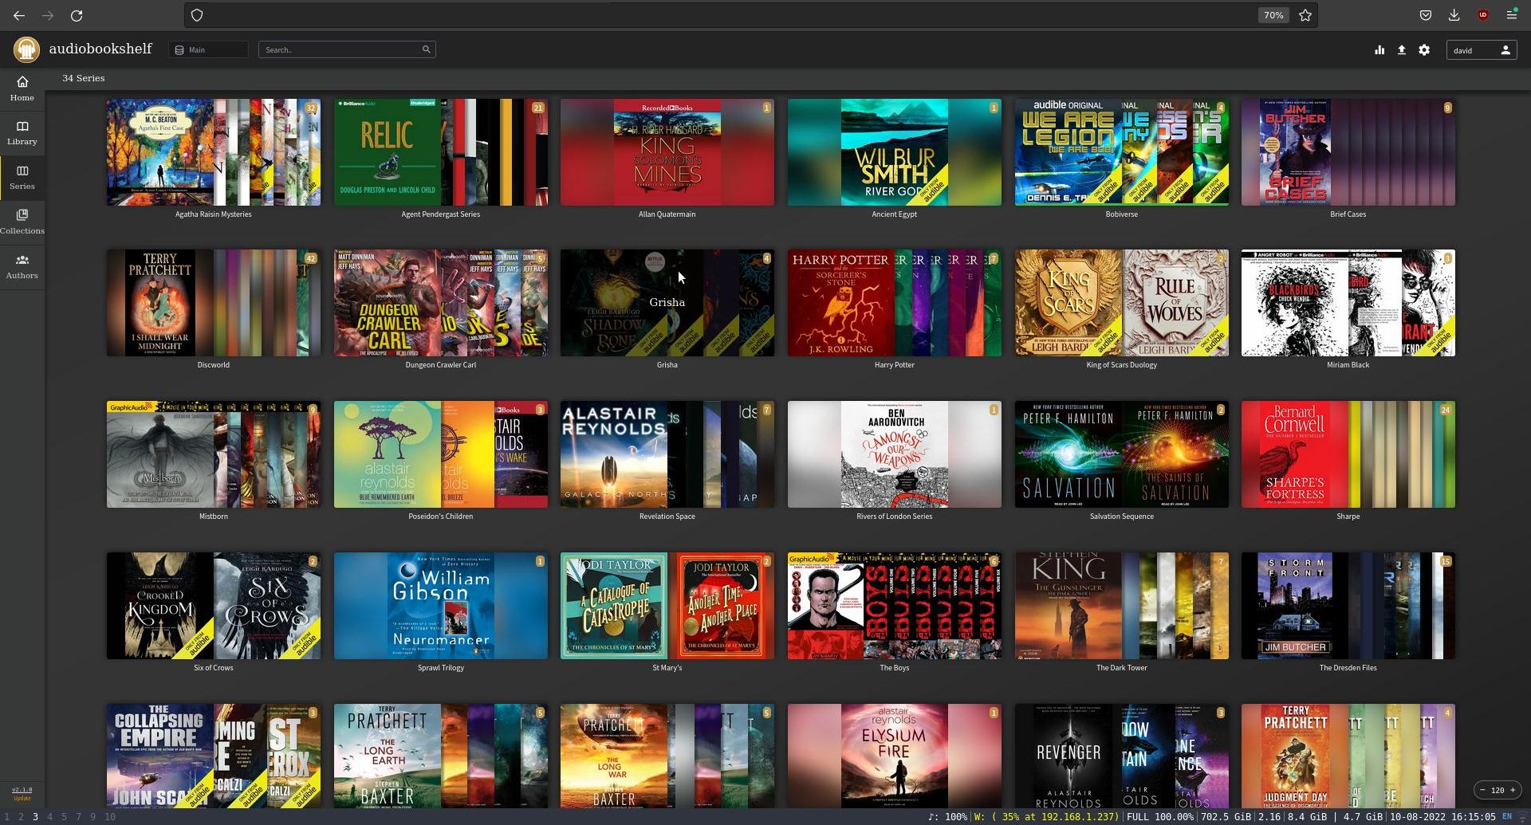Open the Discworld series thumbnail
Image resolution: width=1531 pixels, height=825 pixels.
213,302
